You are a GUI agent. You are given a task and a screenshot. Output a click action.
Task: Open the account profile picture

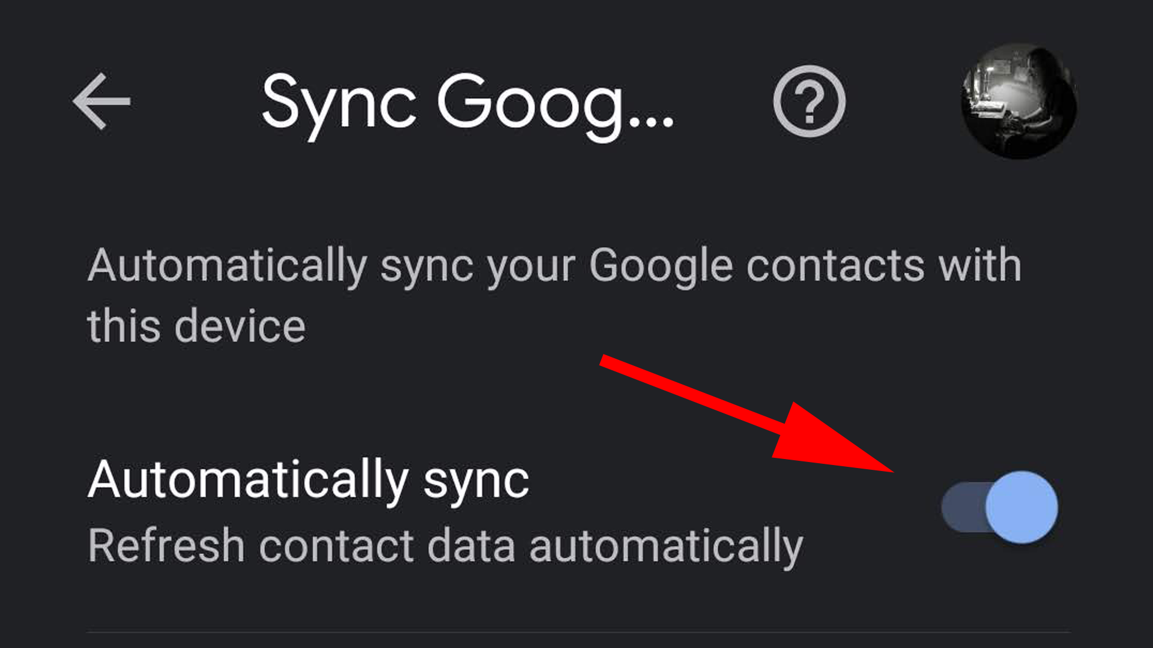coord(1018,101)
